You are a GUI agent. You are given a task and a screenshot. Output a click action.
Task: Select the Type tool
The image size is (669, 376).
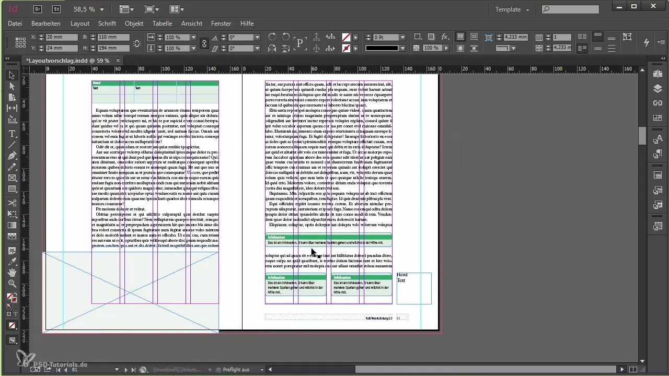[12, 134]
